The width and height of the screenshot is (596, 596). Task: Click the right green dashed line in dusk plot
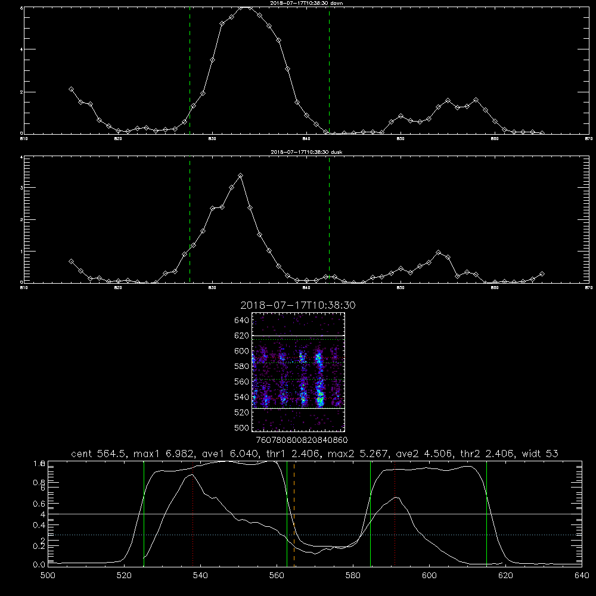[329, 219]
